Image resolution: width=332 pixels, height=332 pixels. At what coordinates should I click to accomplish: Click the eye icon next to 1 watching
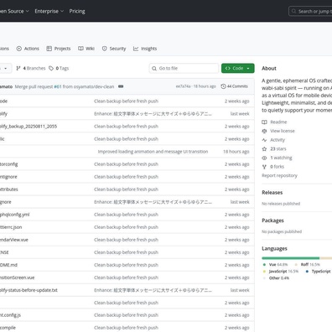click(264, 158)
